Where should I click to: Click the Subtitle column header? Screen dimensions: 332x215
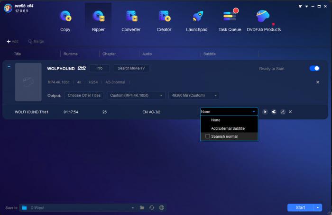tap(210, 54)
